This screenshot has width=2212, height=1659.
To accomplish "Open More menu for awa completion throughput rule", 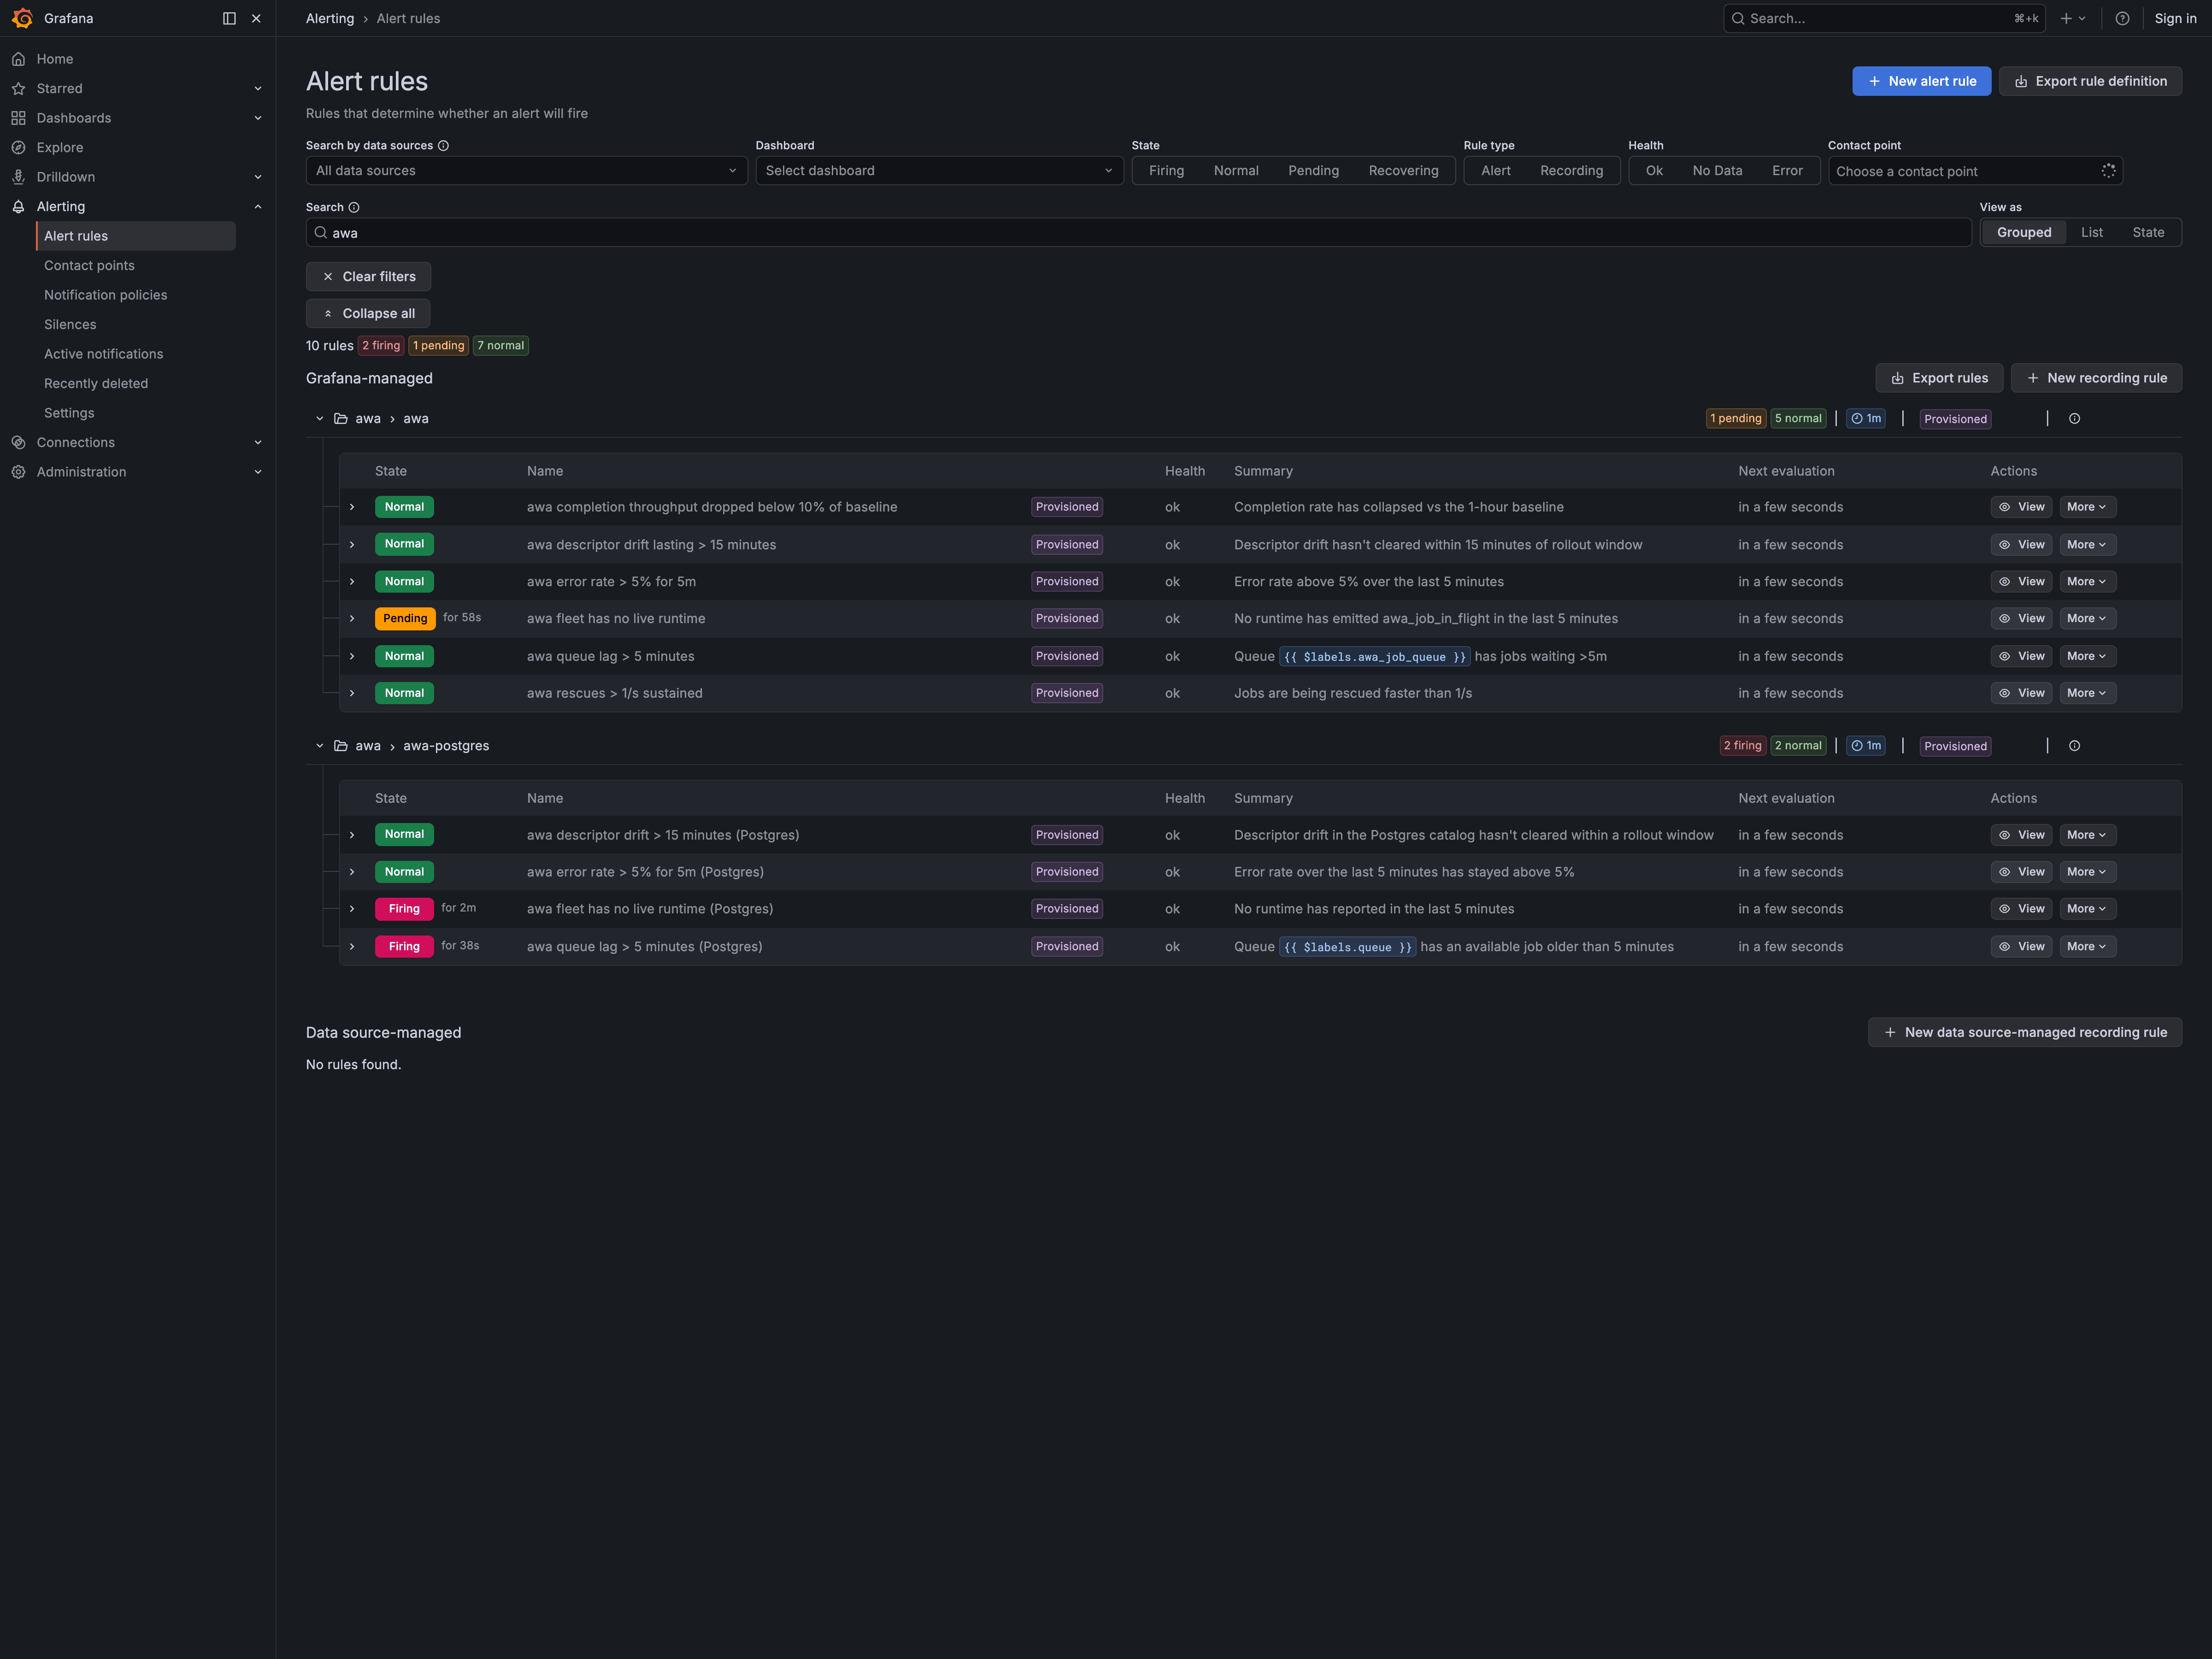I will [2087, 507].
